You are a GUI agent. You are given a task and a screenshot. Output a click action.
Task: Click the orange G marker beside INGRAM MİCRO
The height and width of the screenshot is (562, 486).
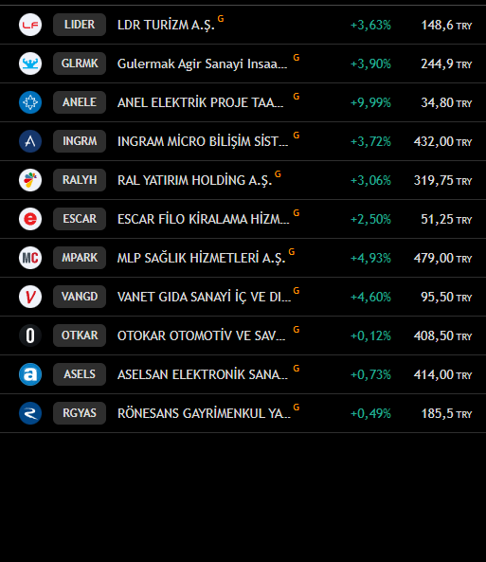(297, 136)
